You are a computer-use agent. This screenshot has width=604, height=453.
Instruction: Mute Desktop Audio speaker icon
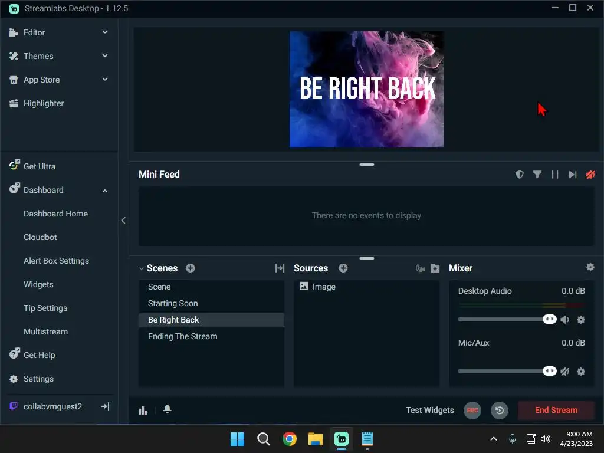(x=564, y=319)
